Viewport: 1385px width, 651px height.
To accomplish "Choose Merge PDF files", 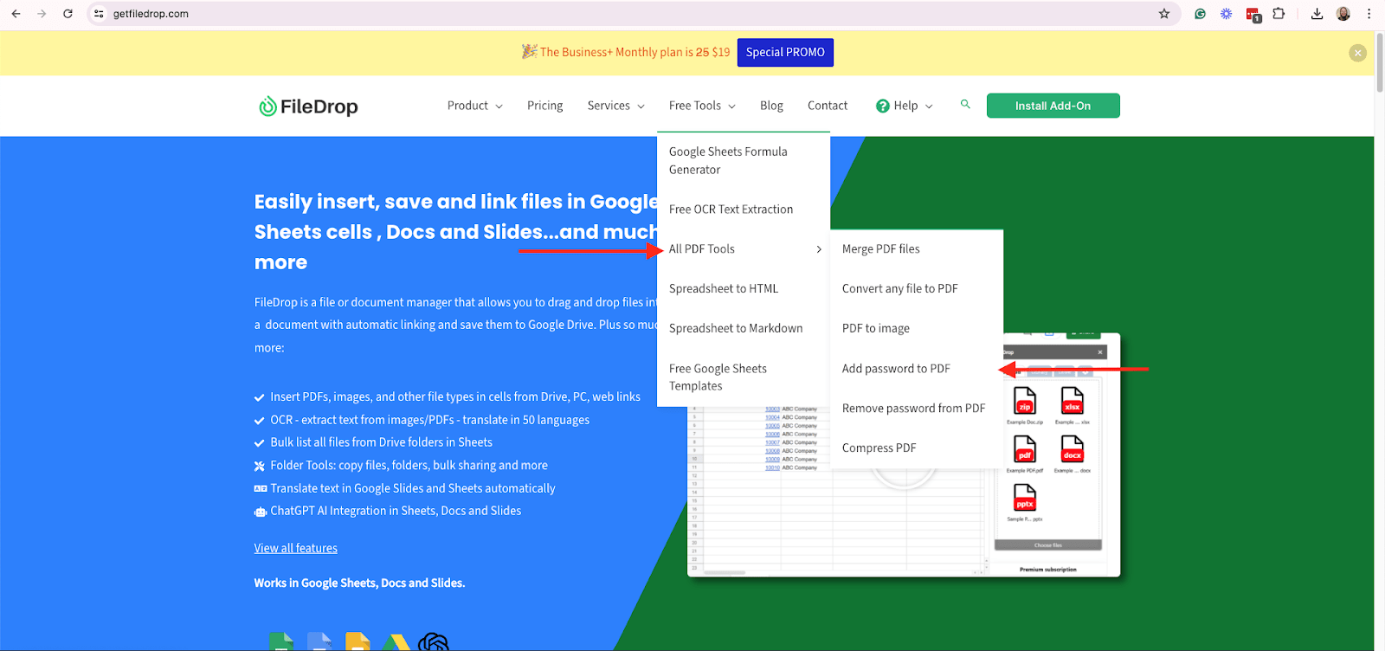I will click(917, 249).
